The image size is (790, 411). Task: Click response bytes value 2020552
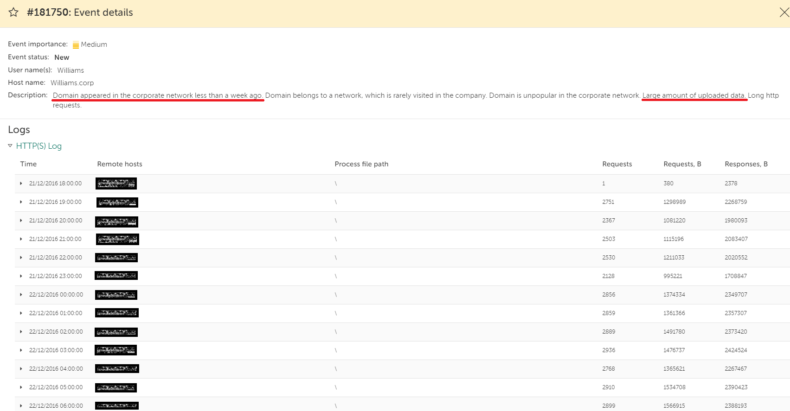click(736, 258)
